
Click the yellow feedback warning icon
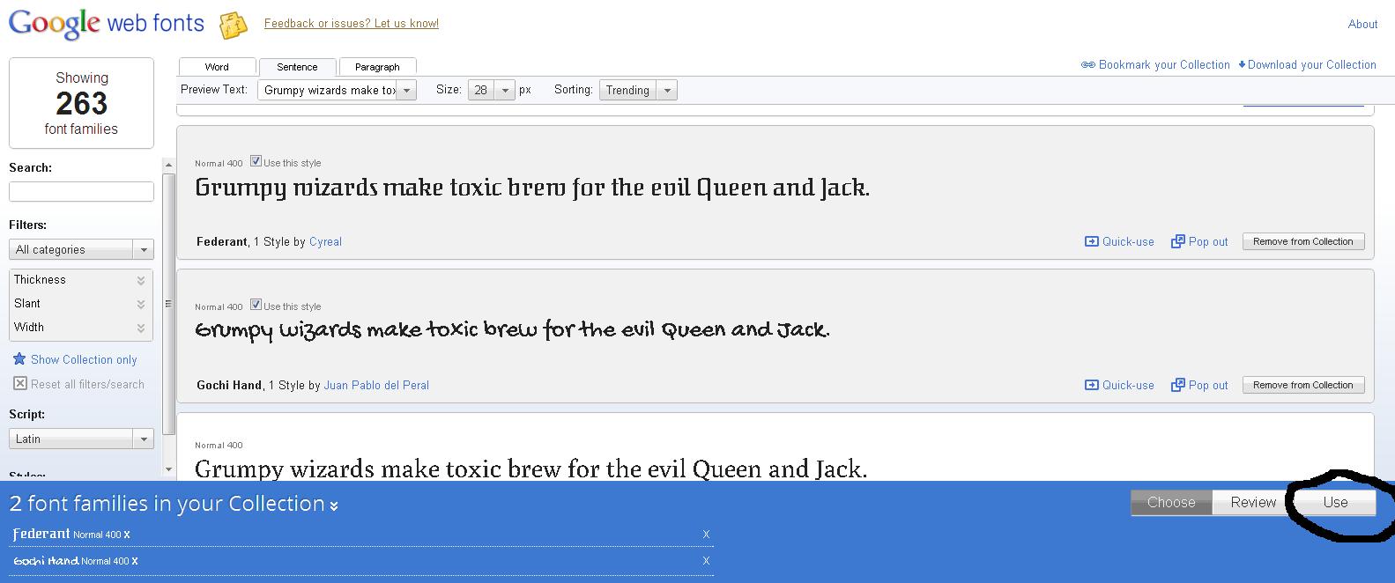[x=233, y=26]
